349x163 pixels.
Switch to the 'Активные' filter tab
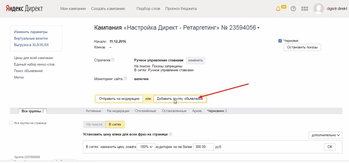tap(94, 111)
